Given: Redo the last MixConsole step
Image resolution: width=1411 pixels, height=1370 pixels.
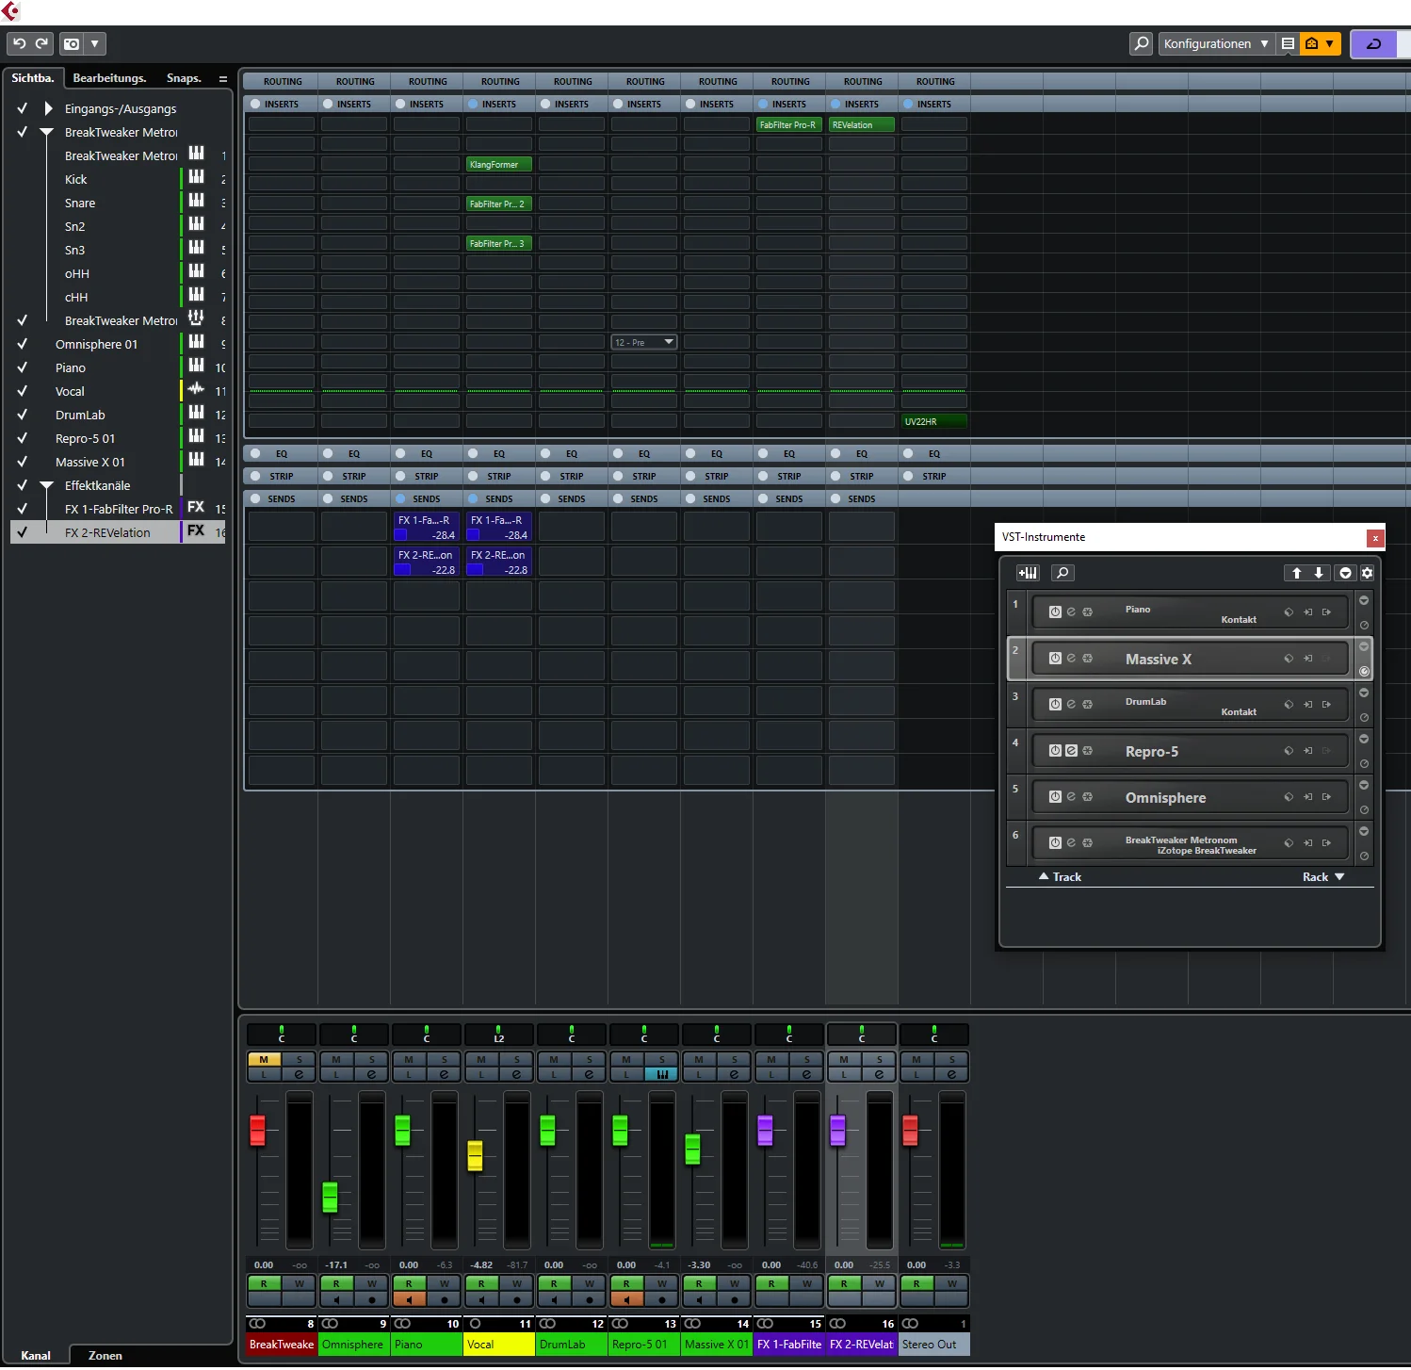Looking at the screenshot, I should (x=41, y=43).
